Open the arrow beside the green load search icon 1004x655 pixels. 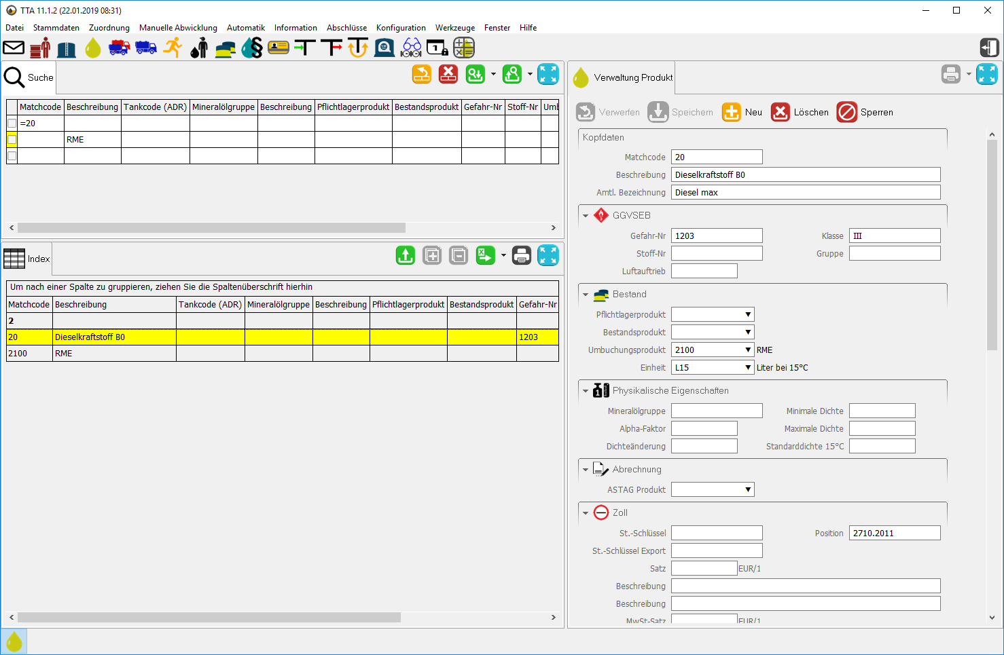(493, 74)
